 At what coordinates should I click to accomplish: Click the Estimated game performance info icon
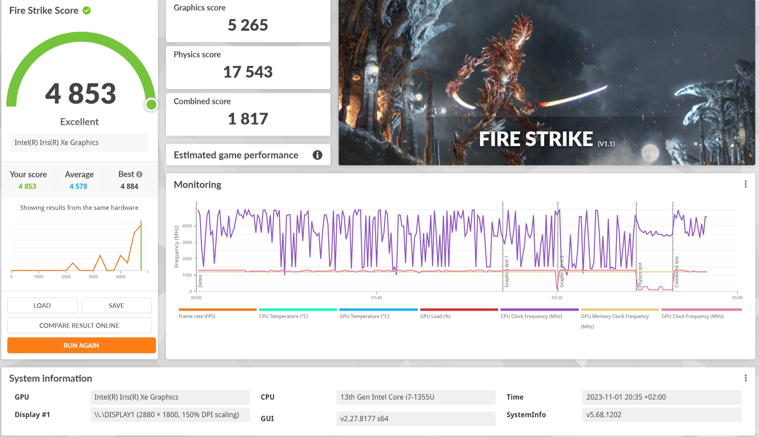pos(317,155)
